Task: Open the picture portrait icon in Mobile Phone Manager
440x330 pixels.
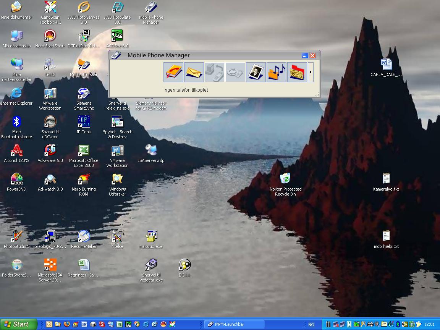Action: tap(256, 72)
